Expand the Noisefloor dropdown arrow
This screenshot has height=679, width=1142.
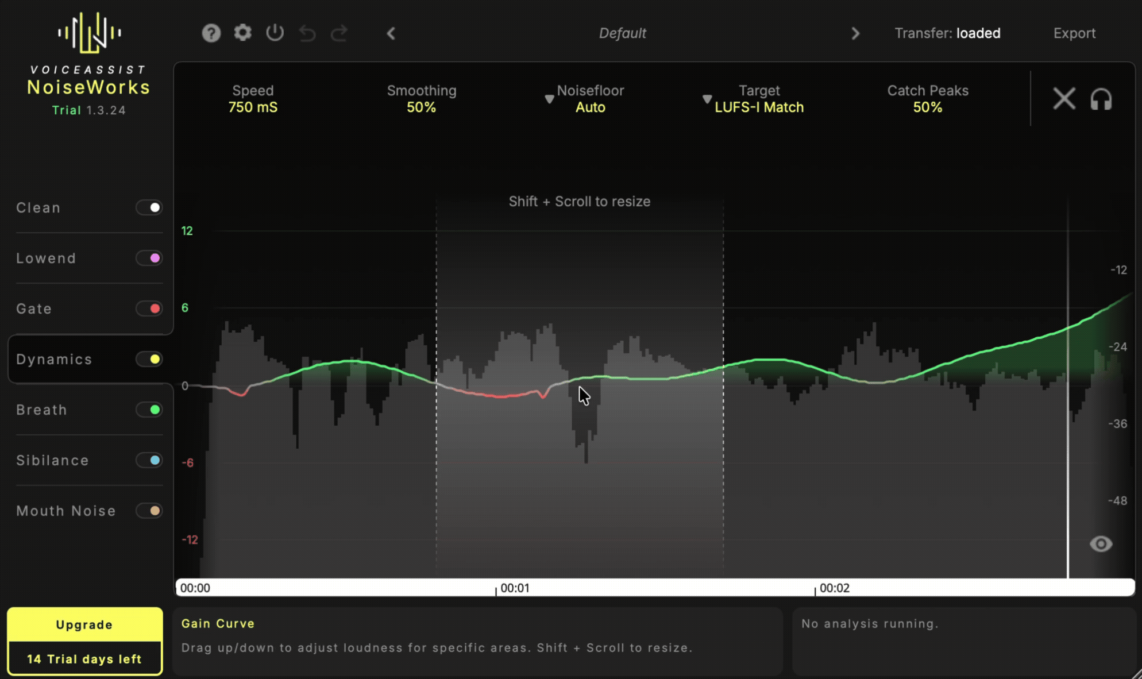[549, 99]
